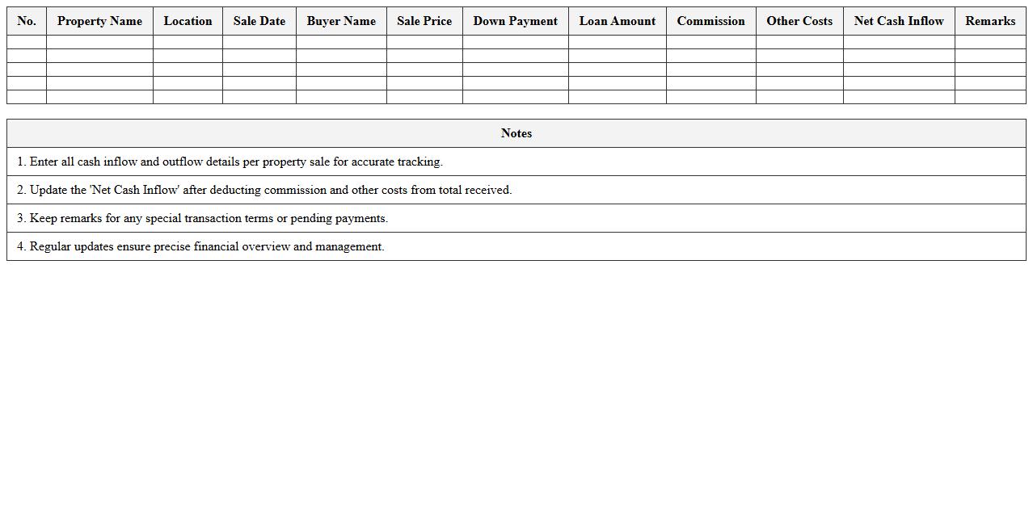This screenshot has width=1033, height=525.
Task: Click first empty row cell under Sale Price
Action: pyautogui.click(x=424, y=42)
